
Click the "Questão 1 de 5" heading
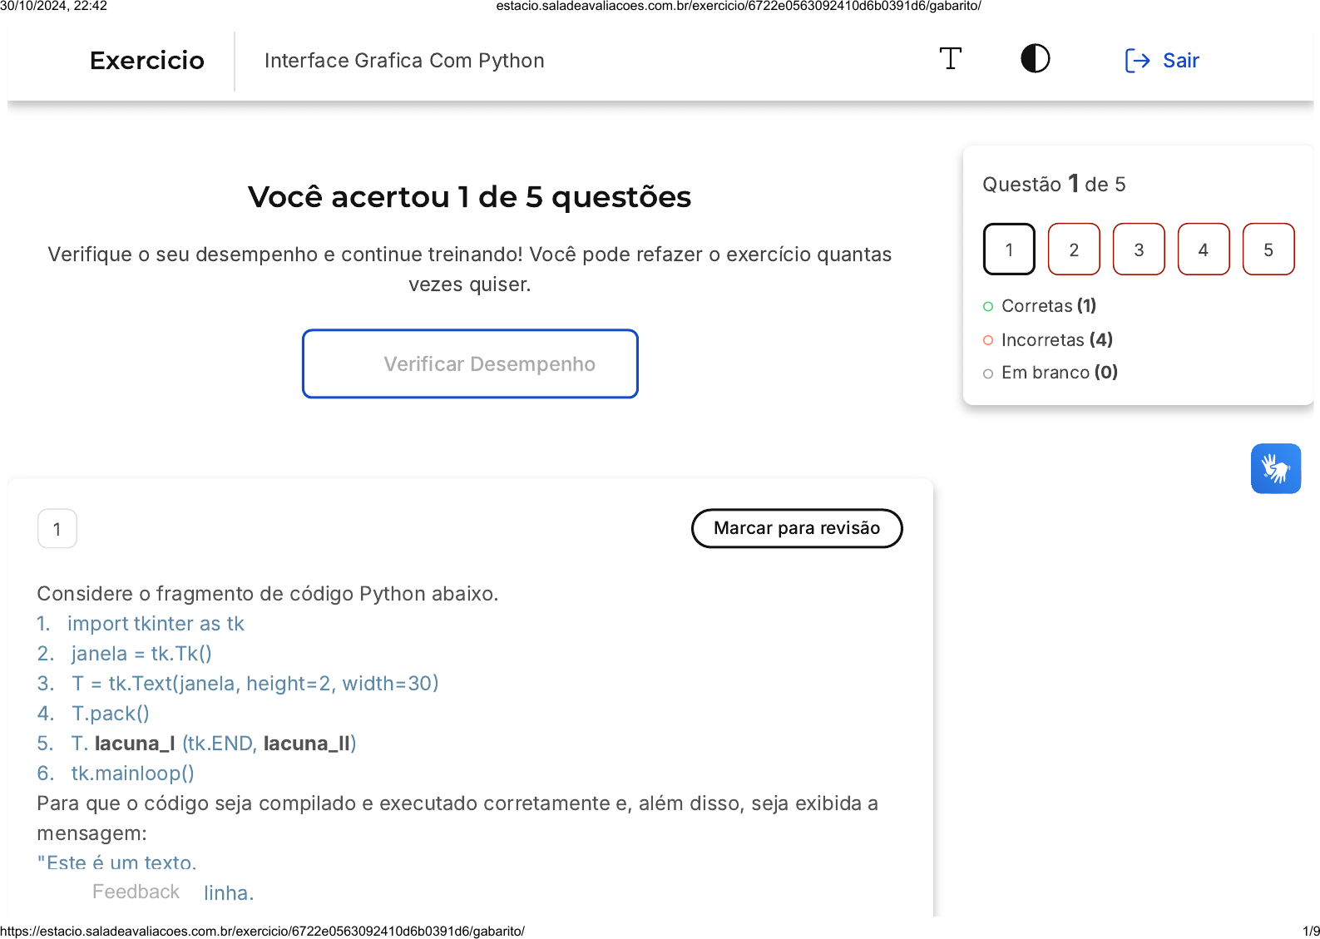coord(1054,184)
